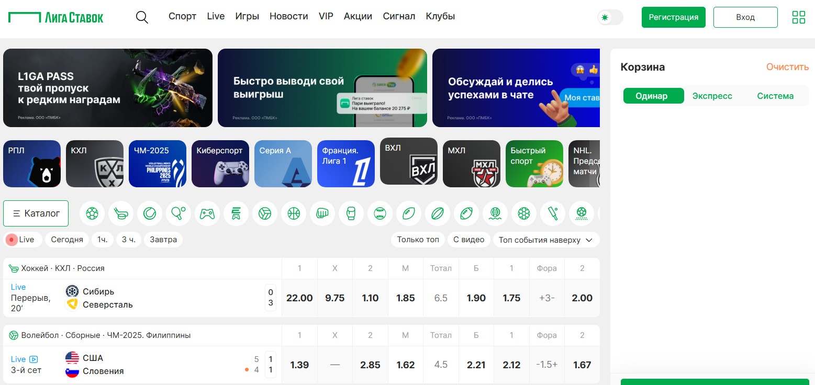Select the American football icon after baseball
The width and height of the screenshot is (815, 385).
click(x=409, y=213)
